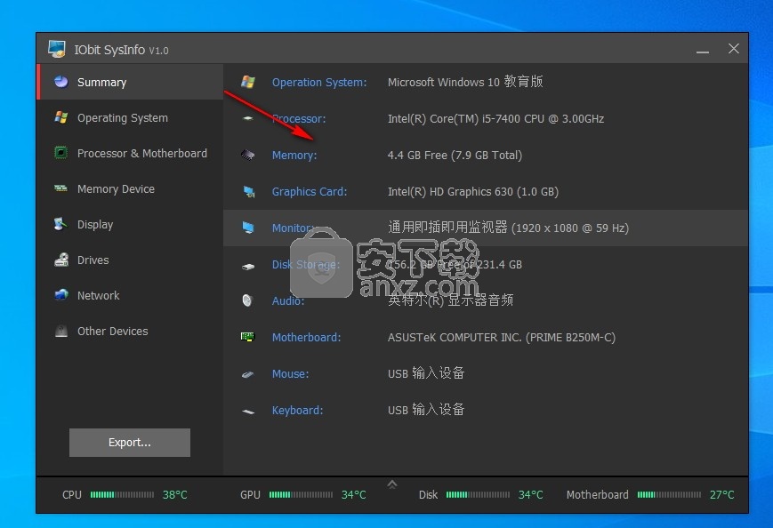Go to Memory Device section

coord(131,188)
